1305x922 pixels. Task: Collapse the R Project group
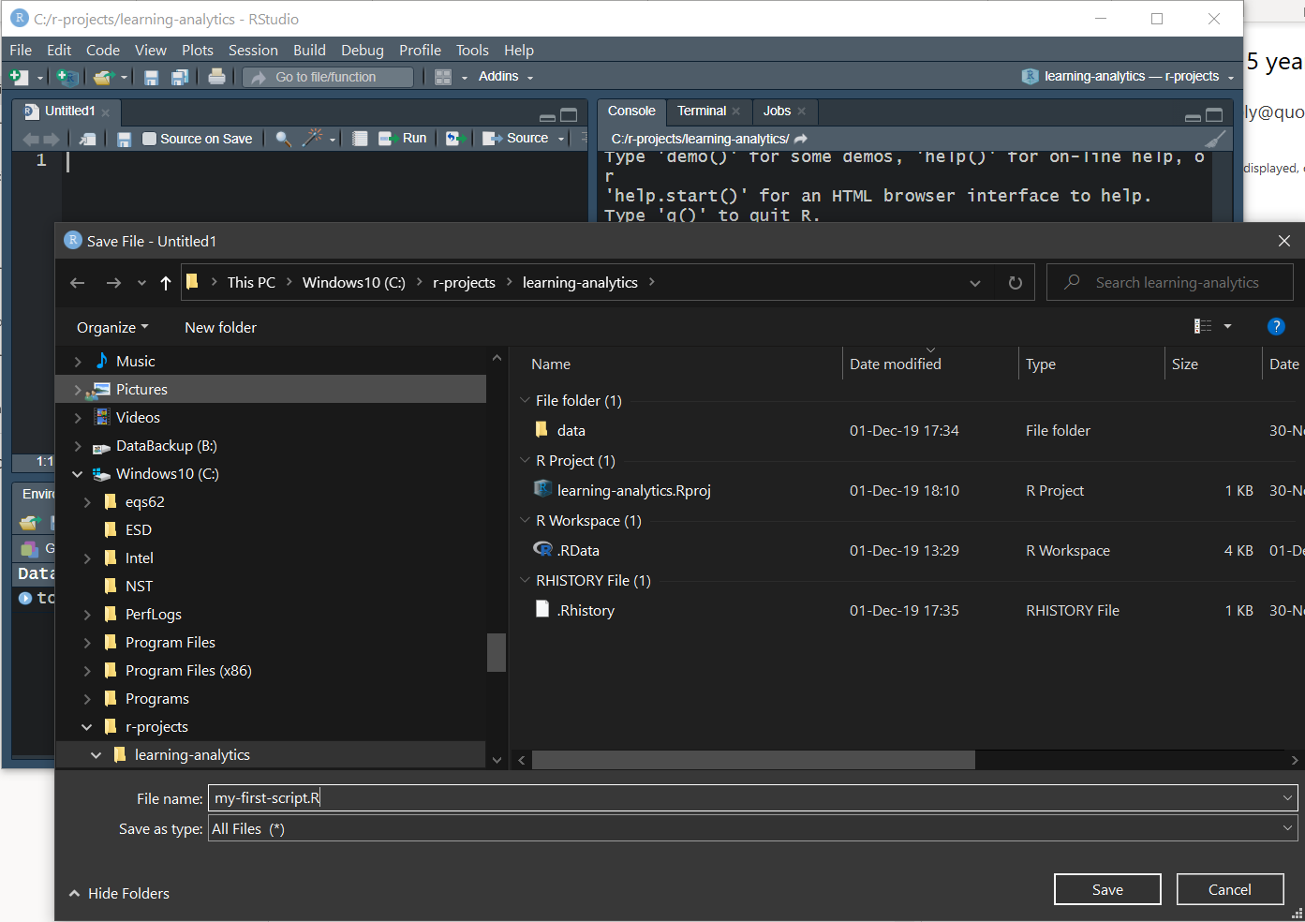point(526,460)
